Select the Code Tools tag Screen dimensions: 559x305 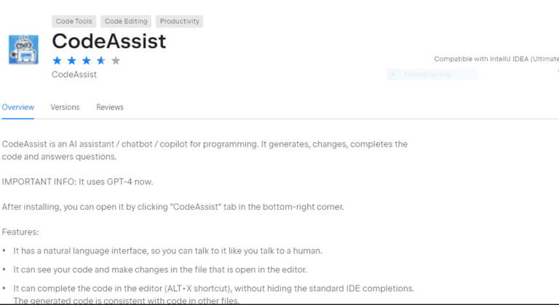pyautogui.click(x=74, y=21)
